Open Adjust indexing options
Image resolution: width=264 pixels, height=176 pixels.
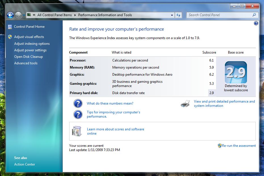coord(32,44)
